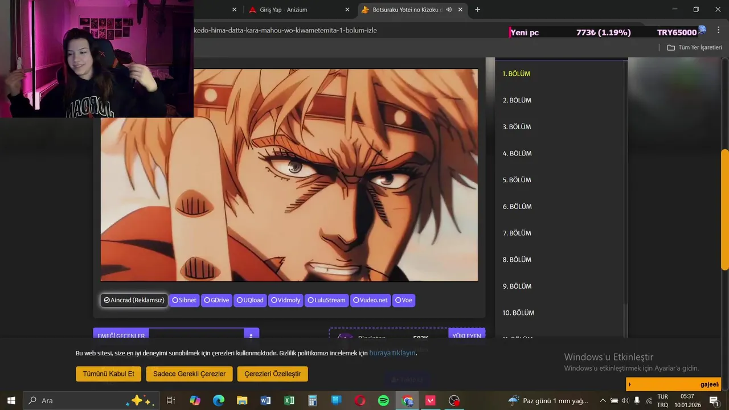This screenshot has height=410, width=729.
Task: Open the clock showing 05:37
Action: 687,400
